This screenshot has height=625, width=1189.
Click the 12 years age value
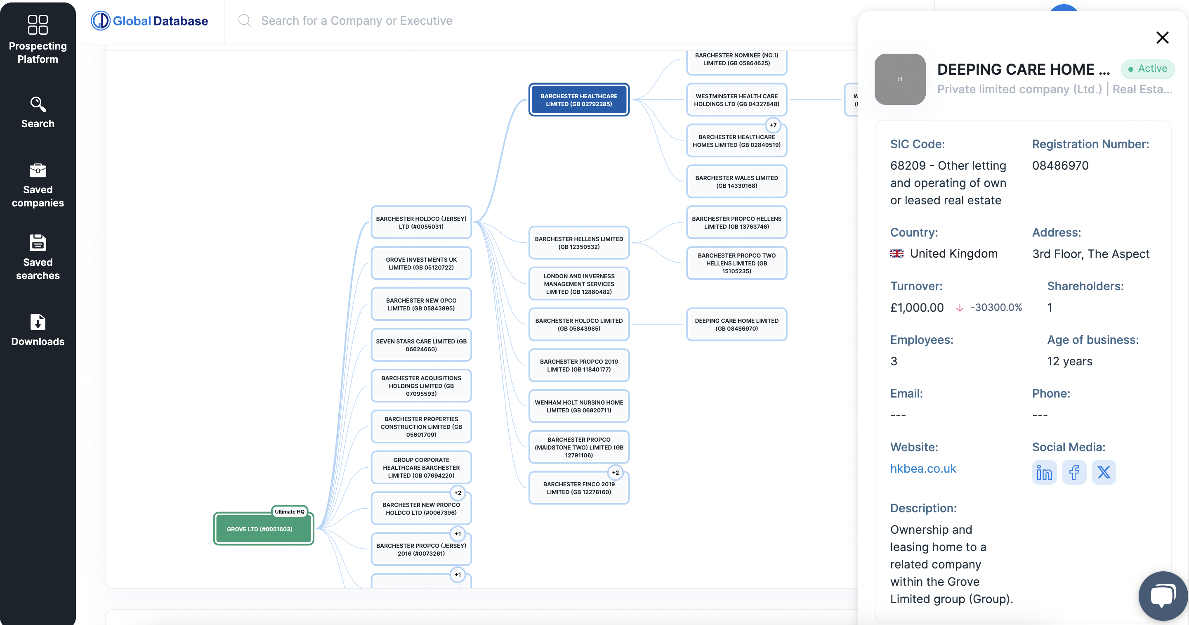[x=1069, y=361]
